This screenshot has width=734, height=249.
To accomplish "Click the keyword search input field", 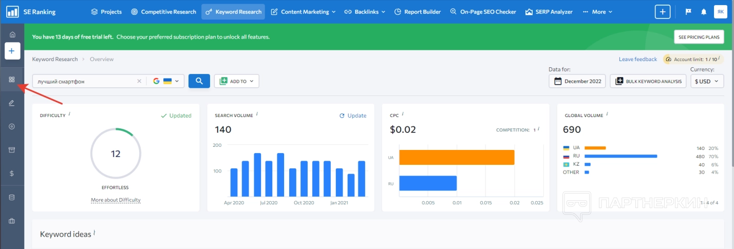I will tap(85, 81).
